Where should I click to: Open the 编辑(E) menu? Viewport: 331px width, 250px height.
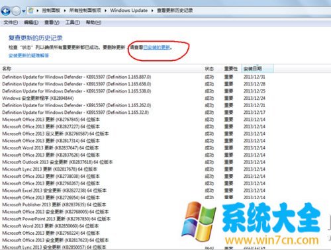point(31,22)
